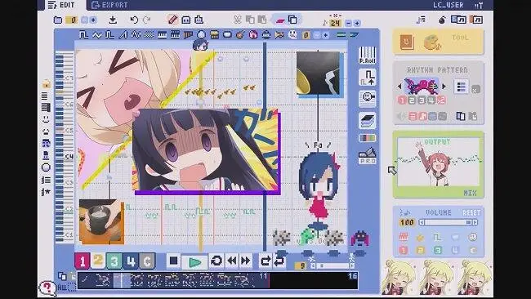The width and height of the screenshot is (531, 299).
Task: Select rhythm pattern slot 1
Action: [402, 100]
